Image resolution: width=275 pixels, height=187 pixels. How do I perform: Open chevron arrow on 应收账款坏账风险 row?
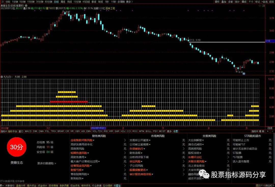125,140
